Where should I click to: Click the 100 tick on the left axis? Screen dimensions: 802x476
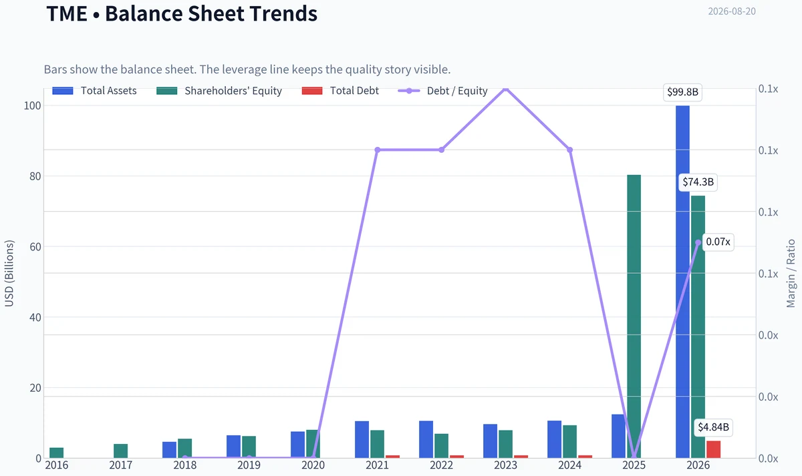33,105
